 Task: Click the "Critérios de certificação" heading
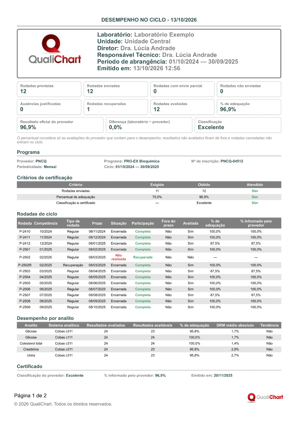coord(45,178)
